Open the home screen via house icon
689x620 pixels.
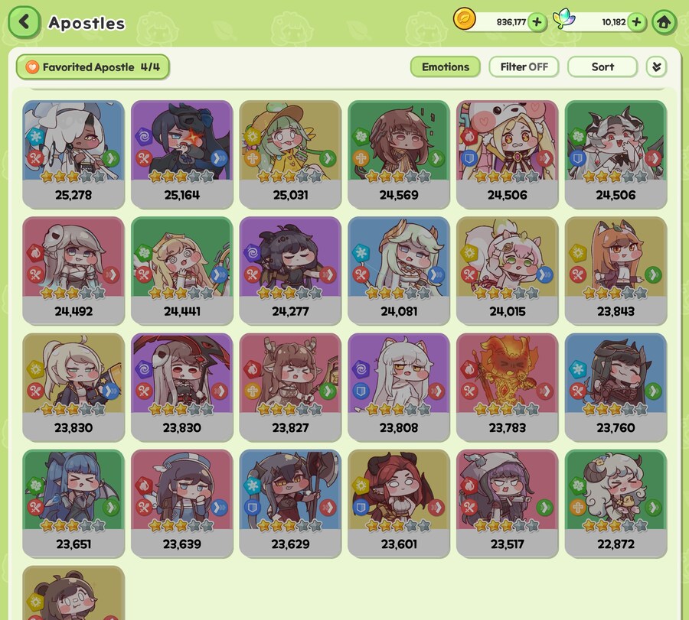[664, 21]
